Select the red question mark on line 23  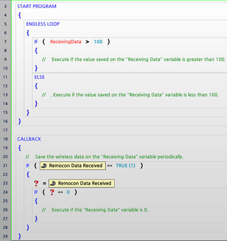37,183
